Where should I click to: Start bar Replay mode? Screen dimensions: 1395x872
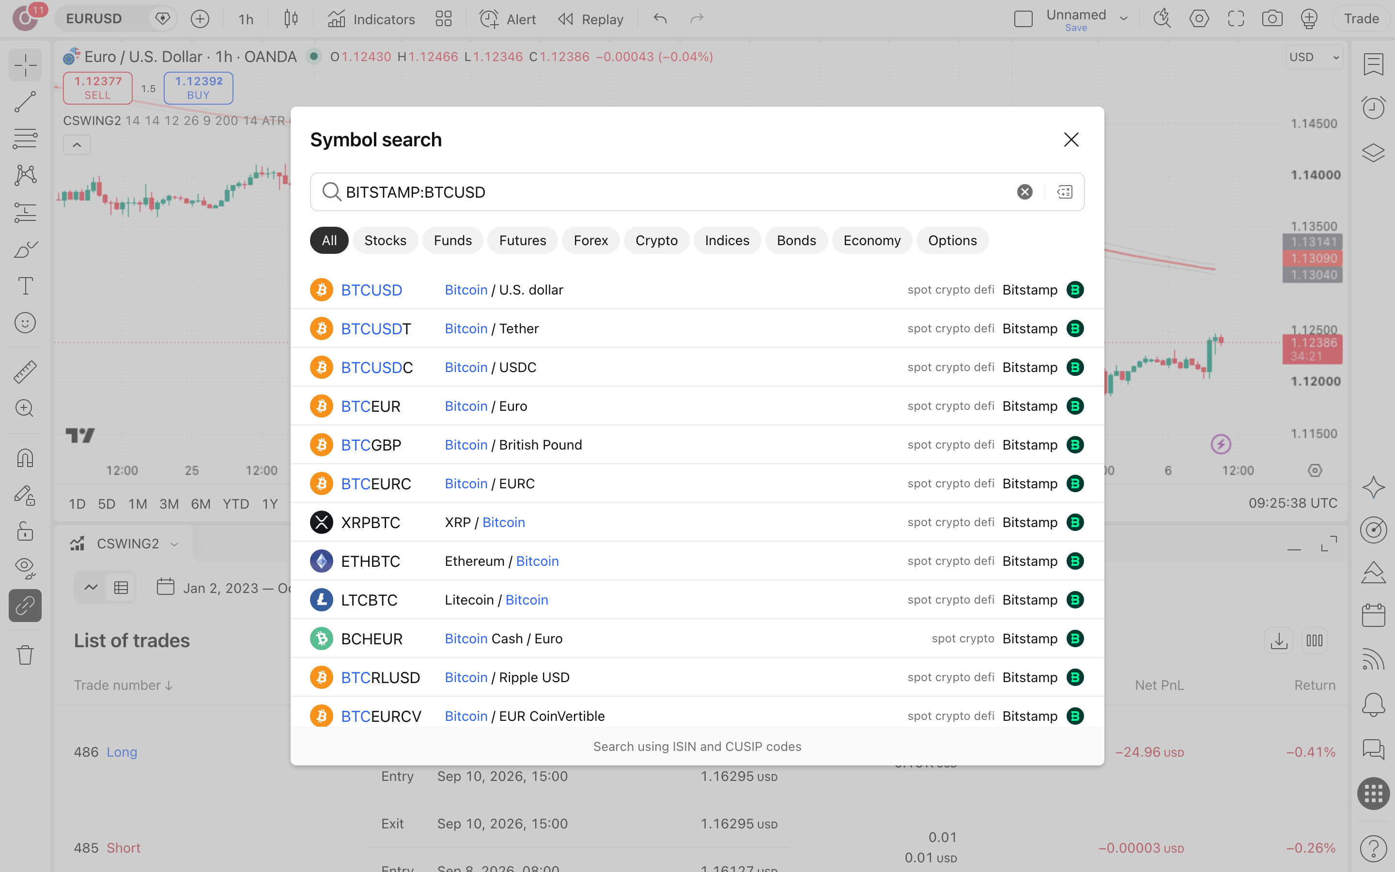tap(591, 19)
